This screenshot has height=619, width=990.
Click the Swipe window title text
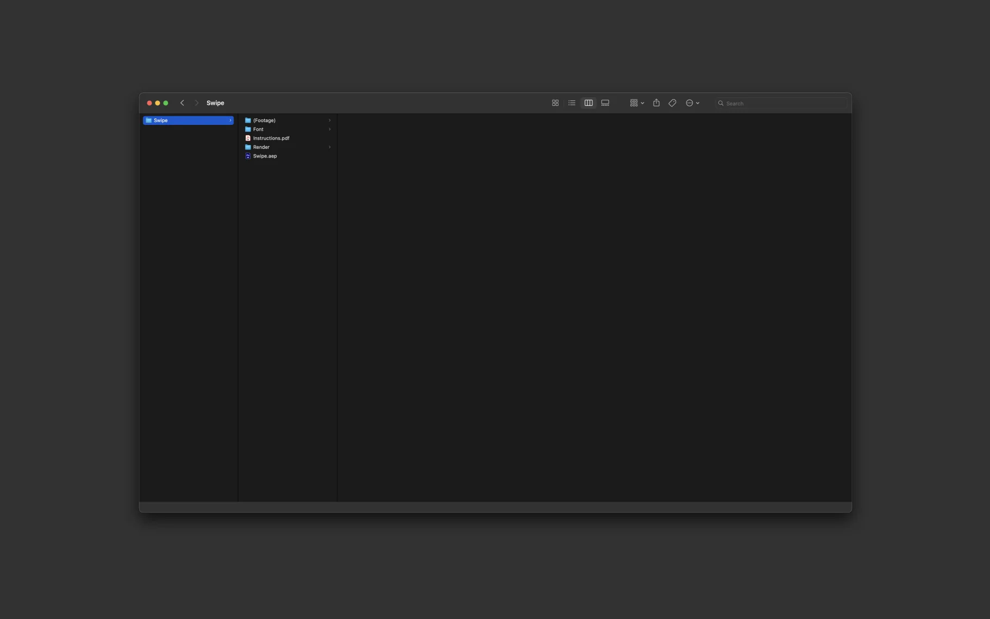point(215,103)
